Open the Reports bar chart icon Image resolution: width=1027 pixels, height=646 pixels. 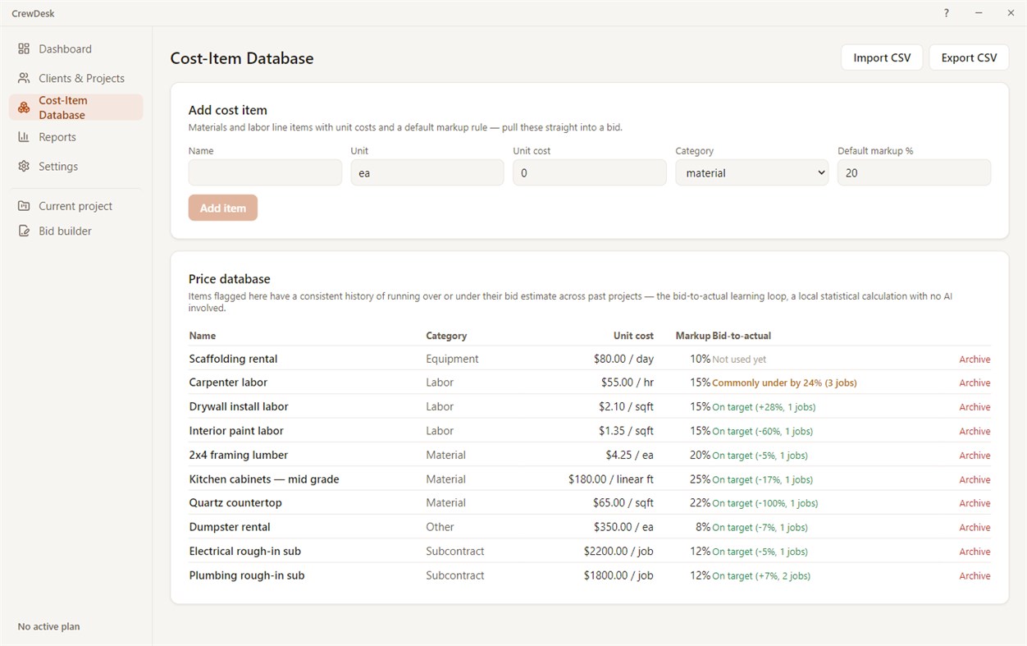[24, 137]
